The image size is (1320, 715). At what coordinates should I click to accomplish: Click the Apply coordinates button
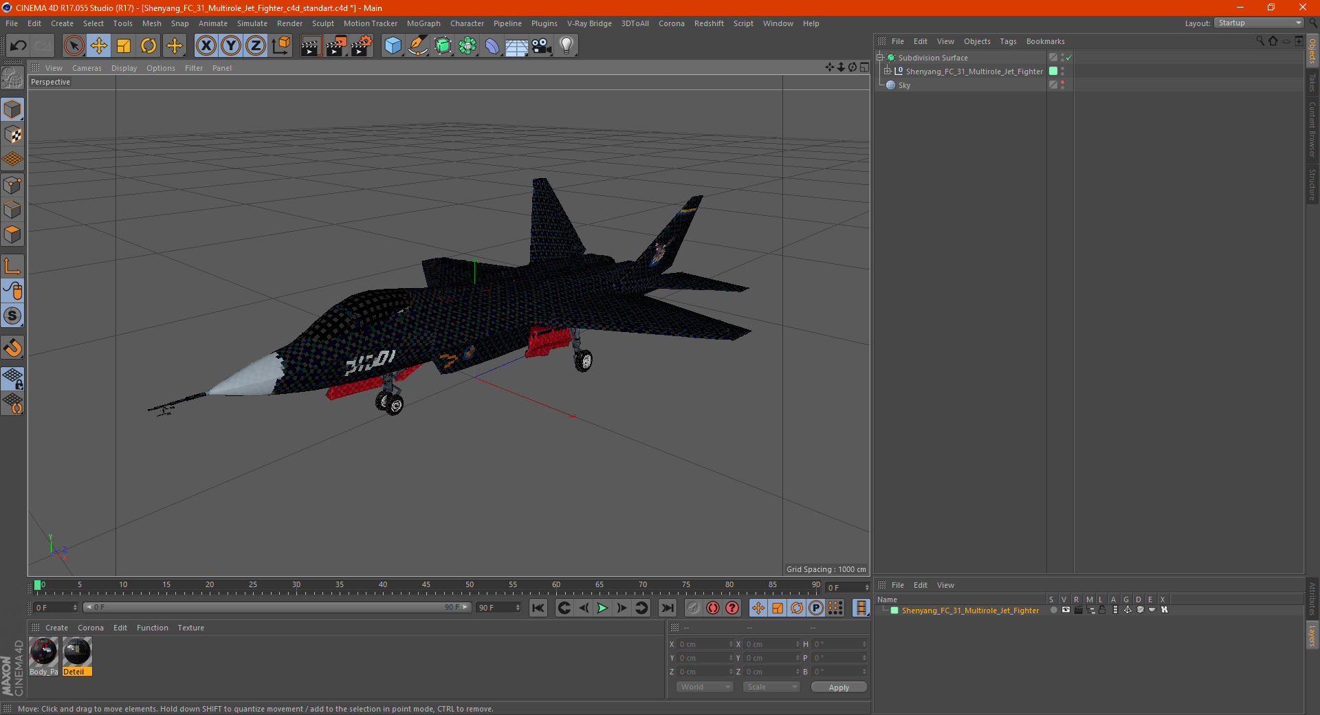click(x=839, y=687)
